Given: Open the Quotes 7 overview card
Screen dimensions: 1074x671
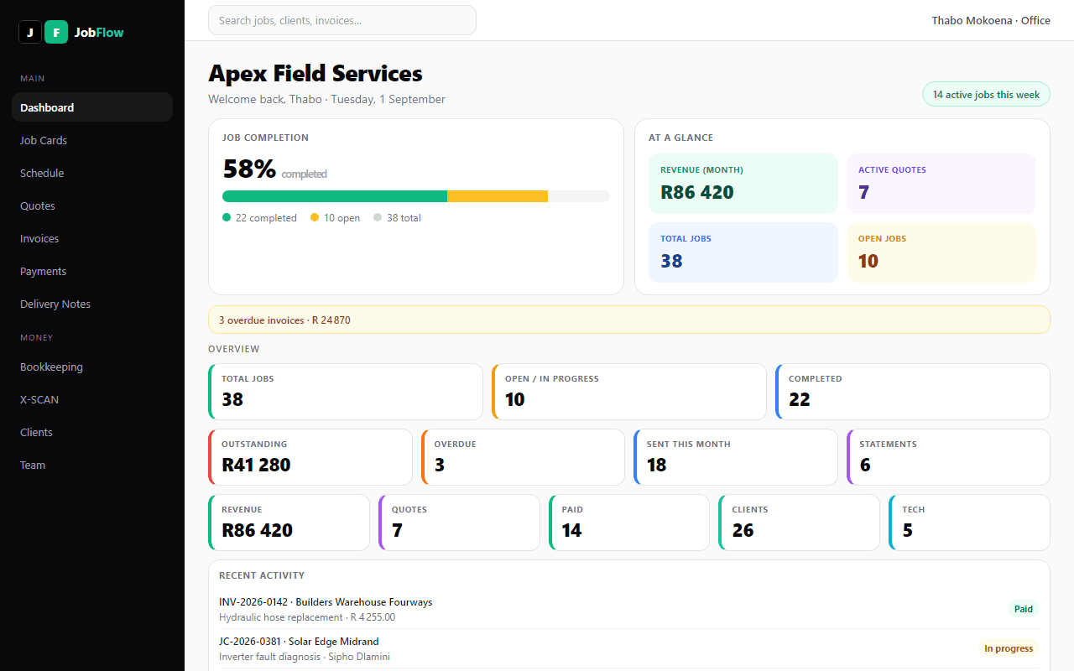Looking at the screenshot, I should pyautogui.click(x=459, y=523).
